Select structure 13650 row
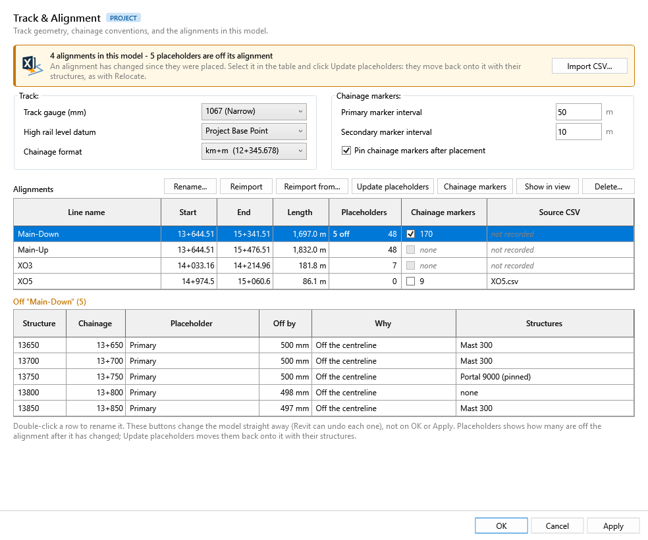 pyautogui.click(x=323, y=345)
